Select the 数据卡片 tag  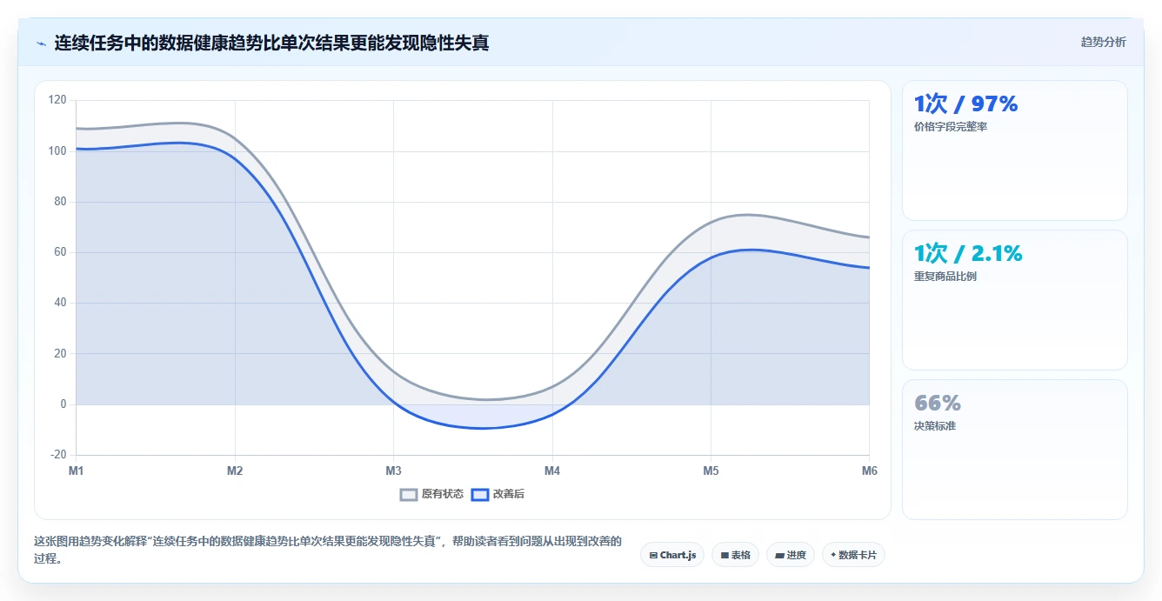[853, 555]
